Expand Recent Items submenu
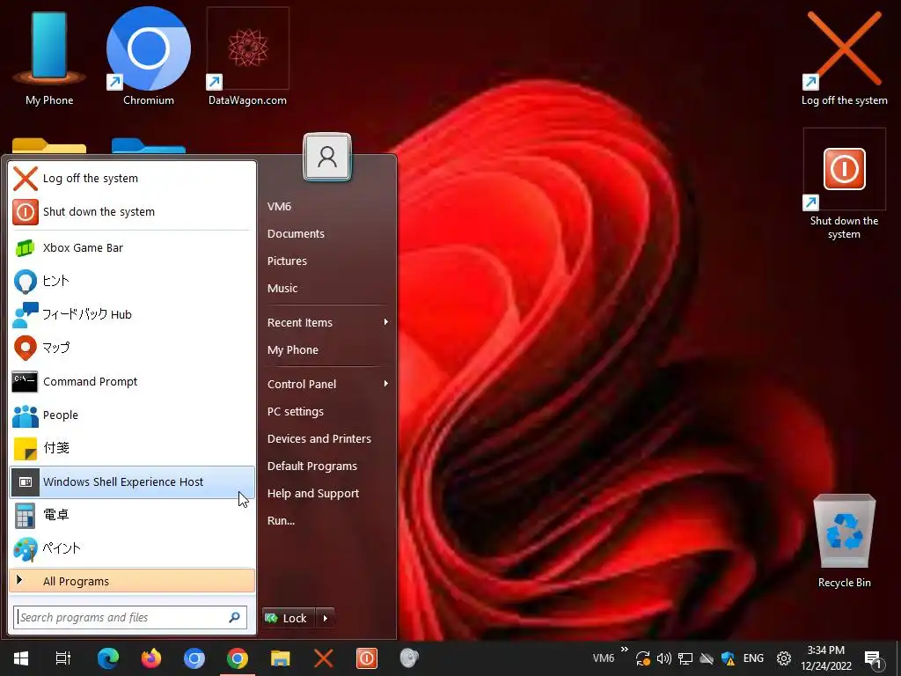 [327, 322]
